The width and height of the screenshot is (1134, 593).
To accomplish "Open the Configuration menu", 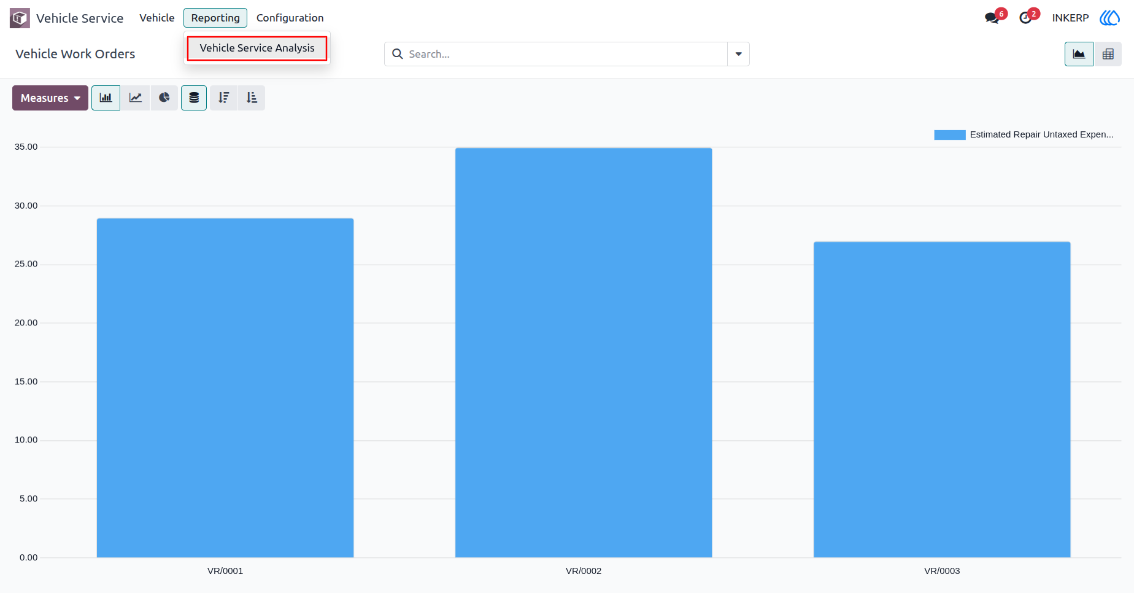I will point(290,18).
